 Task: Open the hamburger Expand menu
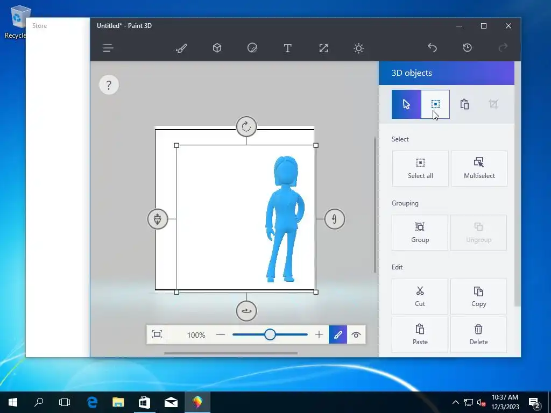point(108,48)
